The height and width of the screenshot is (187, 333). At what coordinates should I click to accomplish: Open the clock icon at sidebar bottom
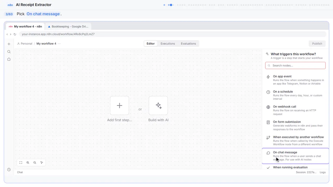9,170
